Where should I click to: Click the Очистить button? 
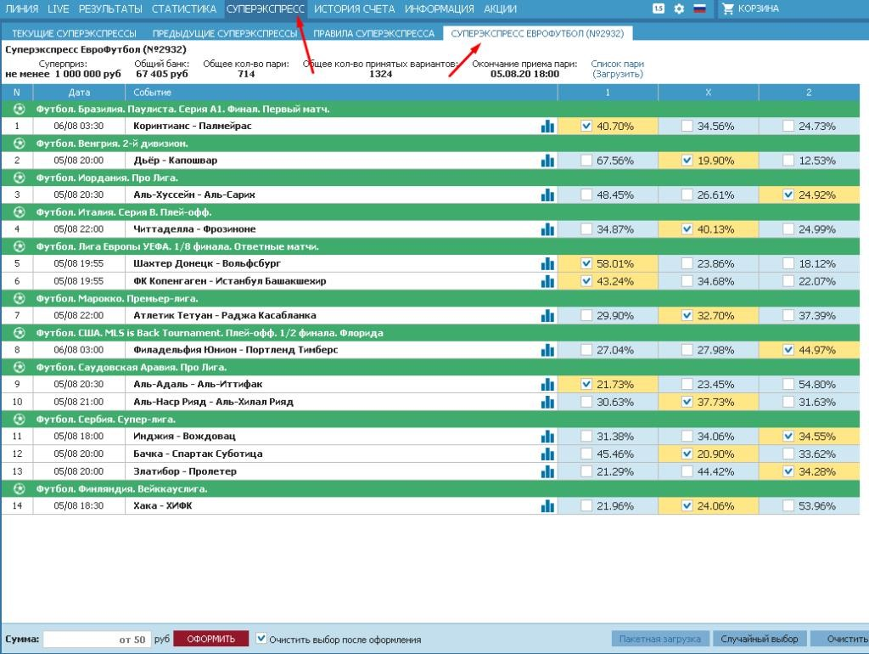[x=840, y=639]
